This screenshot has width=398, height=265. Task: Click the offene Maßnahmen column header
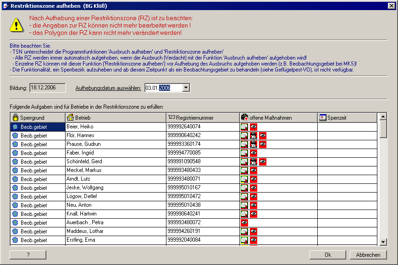tap(278, 117)
